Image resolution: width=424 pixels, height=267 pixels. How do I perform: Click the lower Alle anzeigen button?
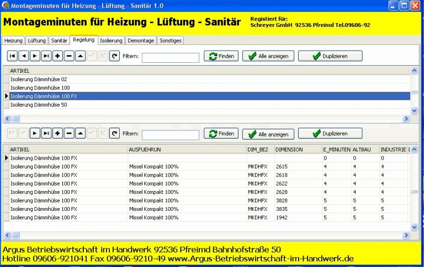click(268, 134)
